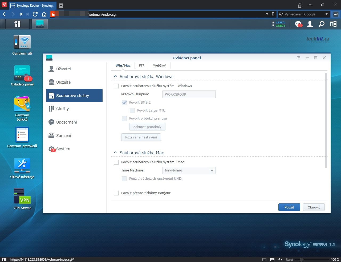This screenshot has height=262, width=341.
Task: Toggle Povolit přenos tiskárny Bonjour checkbox
Action: point(116,193)
